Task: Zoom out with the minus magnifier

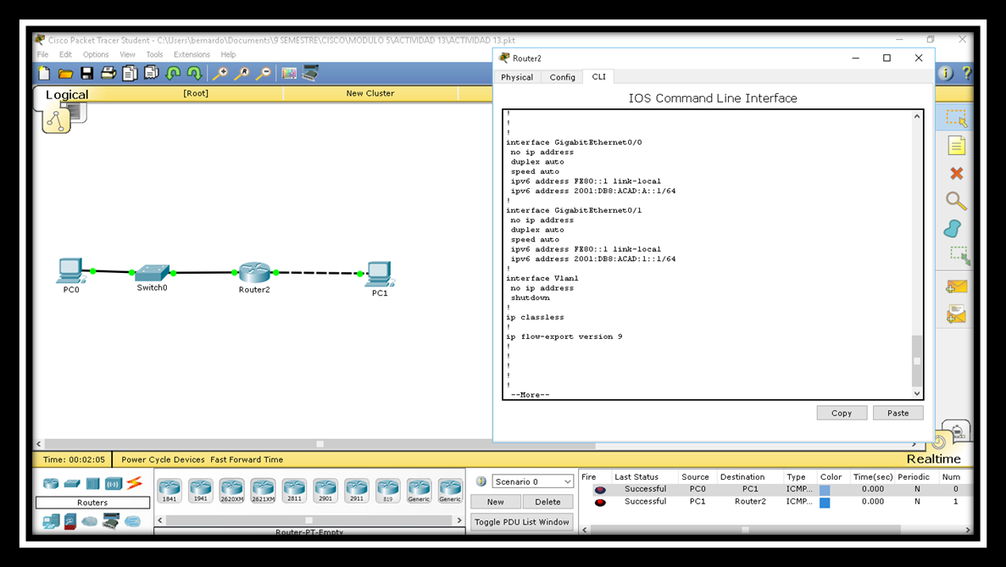Action: click(263, 73)
